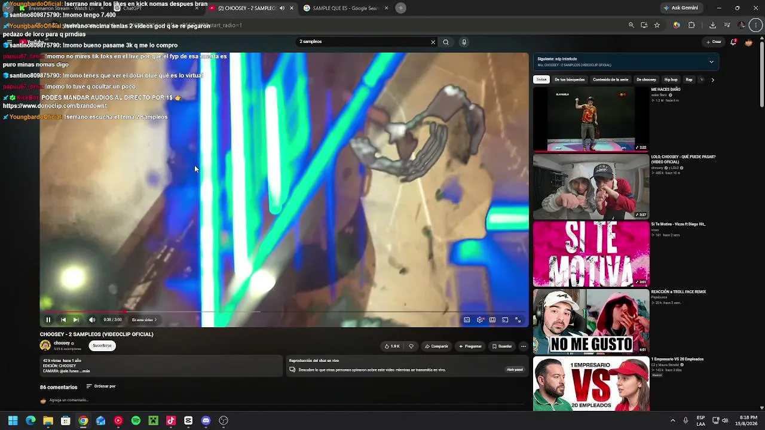
Task: Click the YouTube search magnifier button
Action: [446, 42]
